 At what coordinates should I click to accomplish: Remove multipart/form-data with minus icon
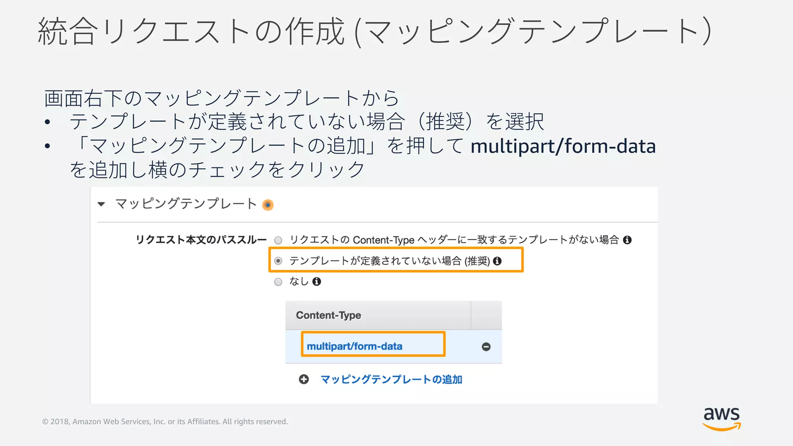pyautogui.click(x=486, y=347)
